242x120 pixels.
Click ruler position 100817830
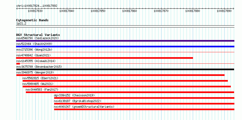35,11
